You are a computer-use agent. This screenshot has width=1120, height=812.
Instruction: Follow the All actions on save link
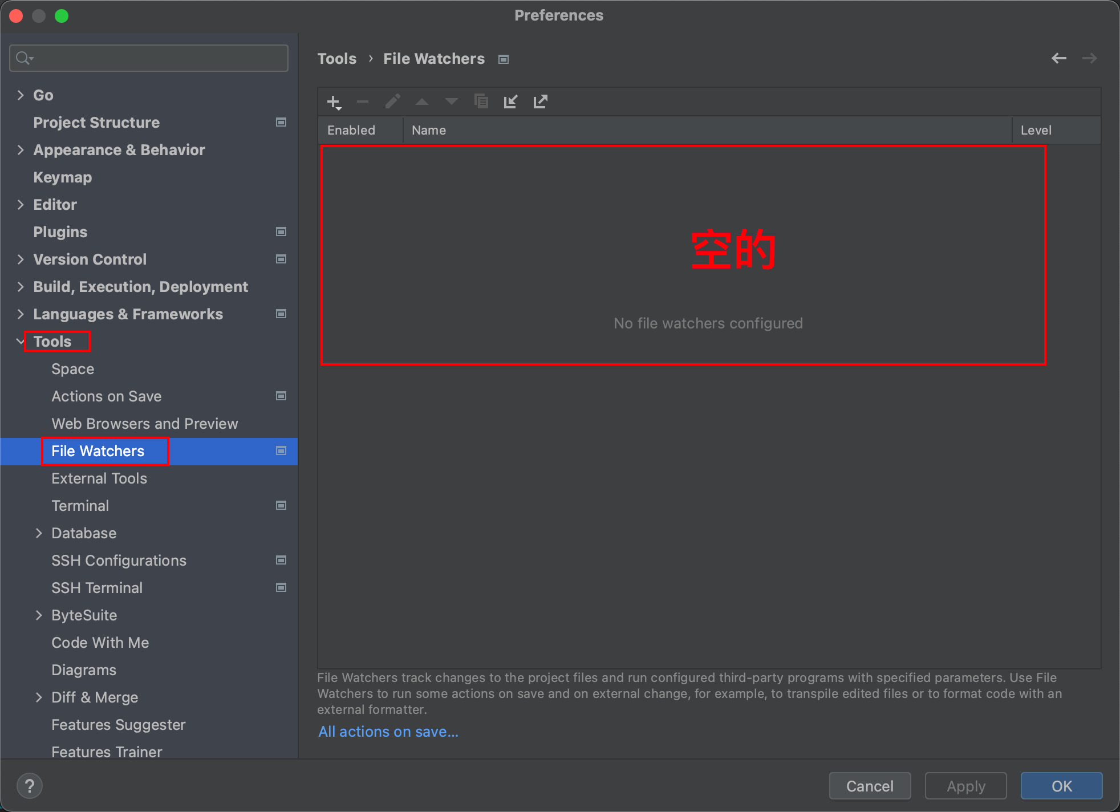coord(388,732)
